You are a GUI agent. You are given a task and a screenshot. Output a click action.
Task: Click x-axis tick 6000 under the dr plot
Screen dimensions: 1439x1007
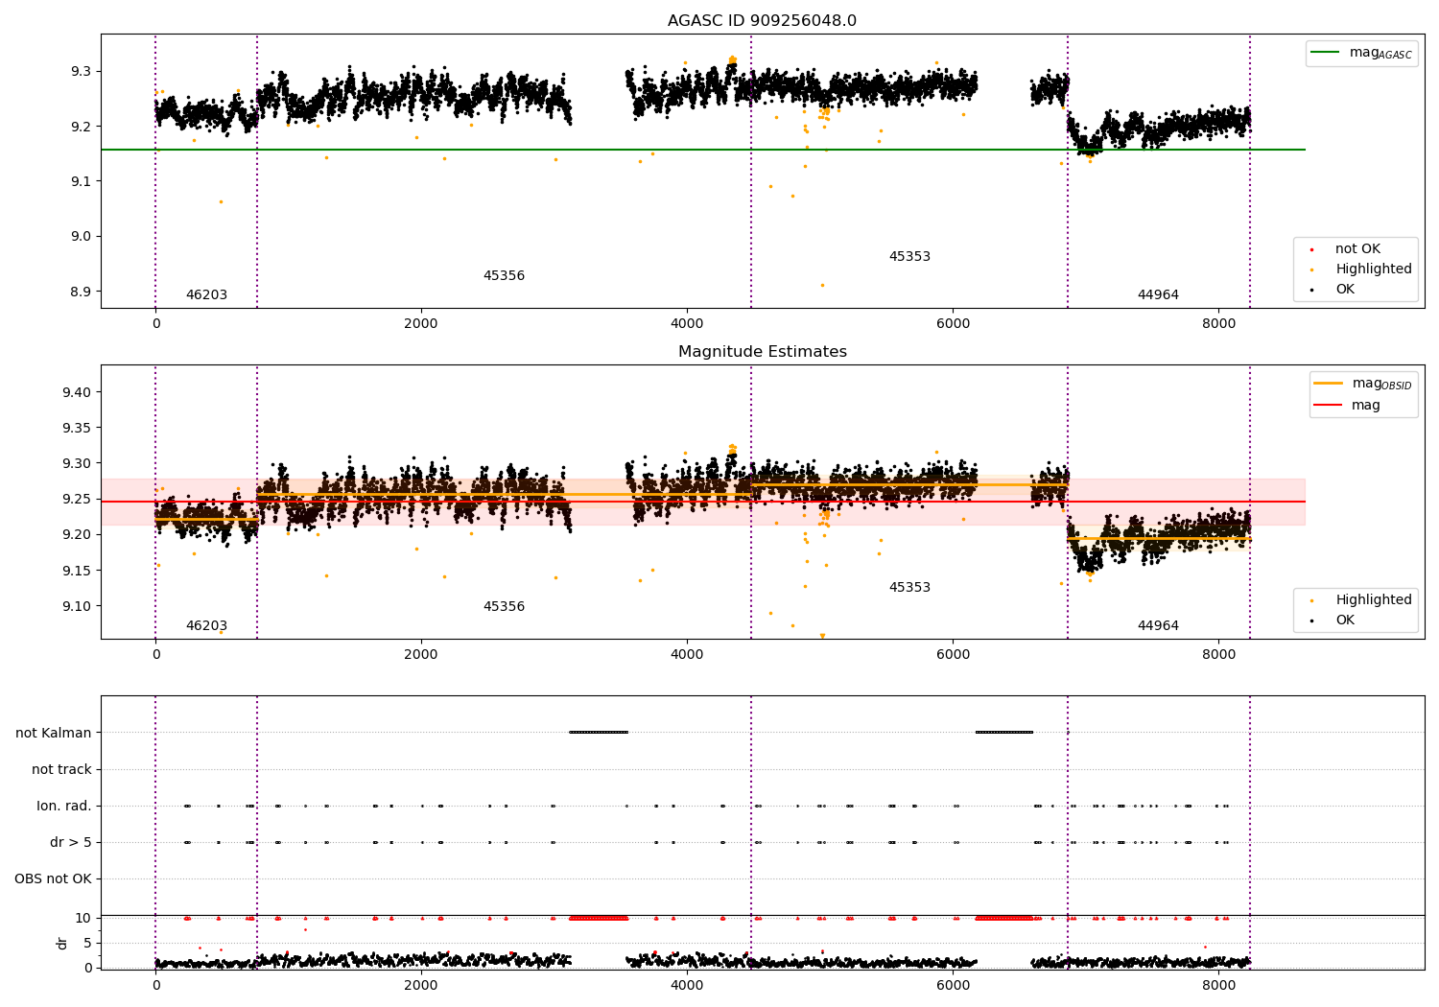click(x=953, y=986)
